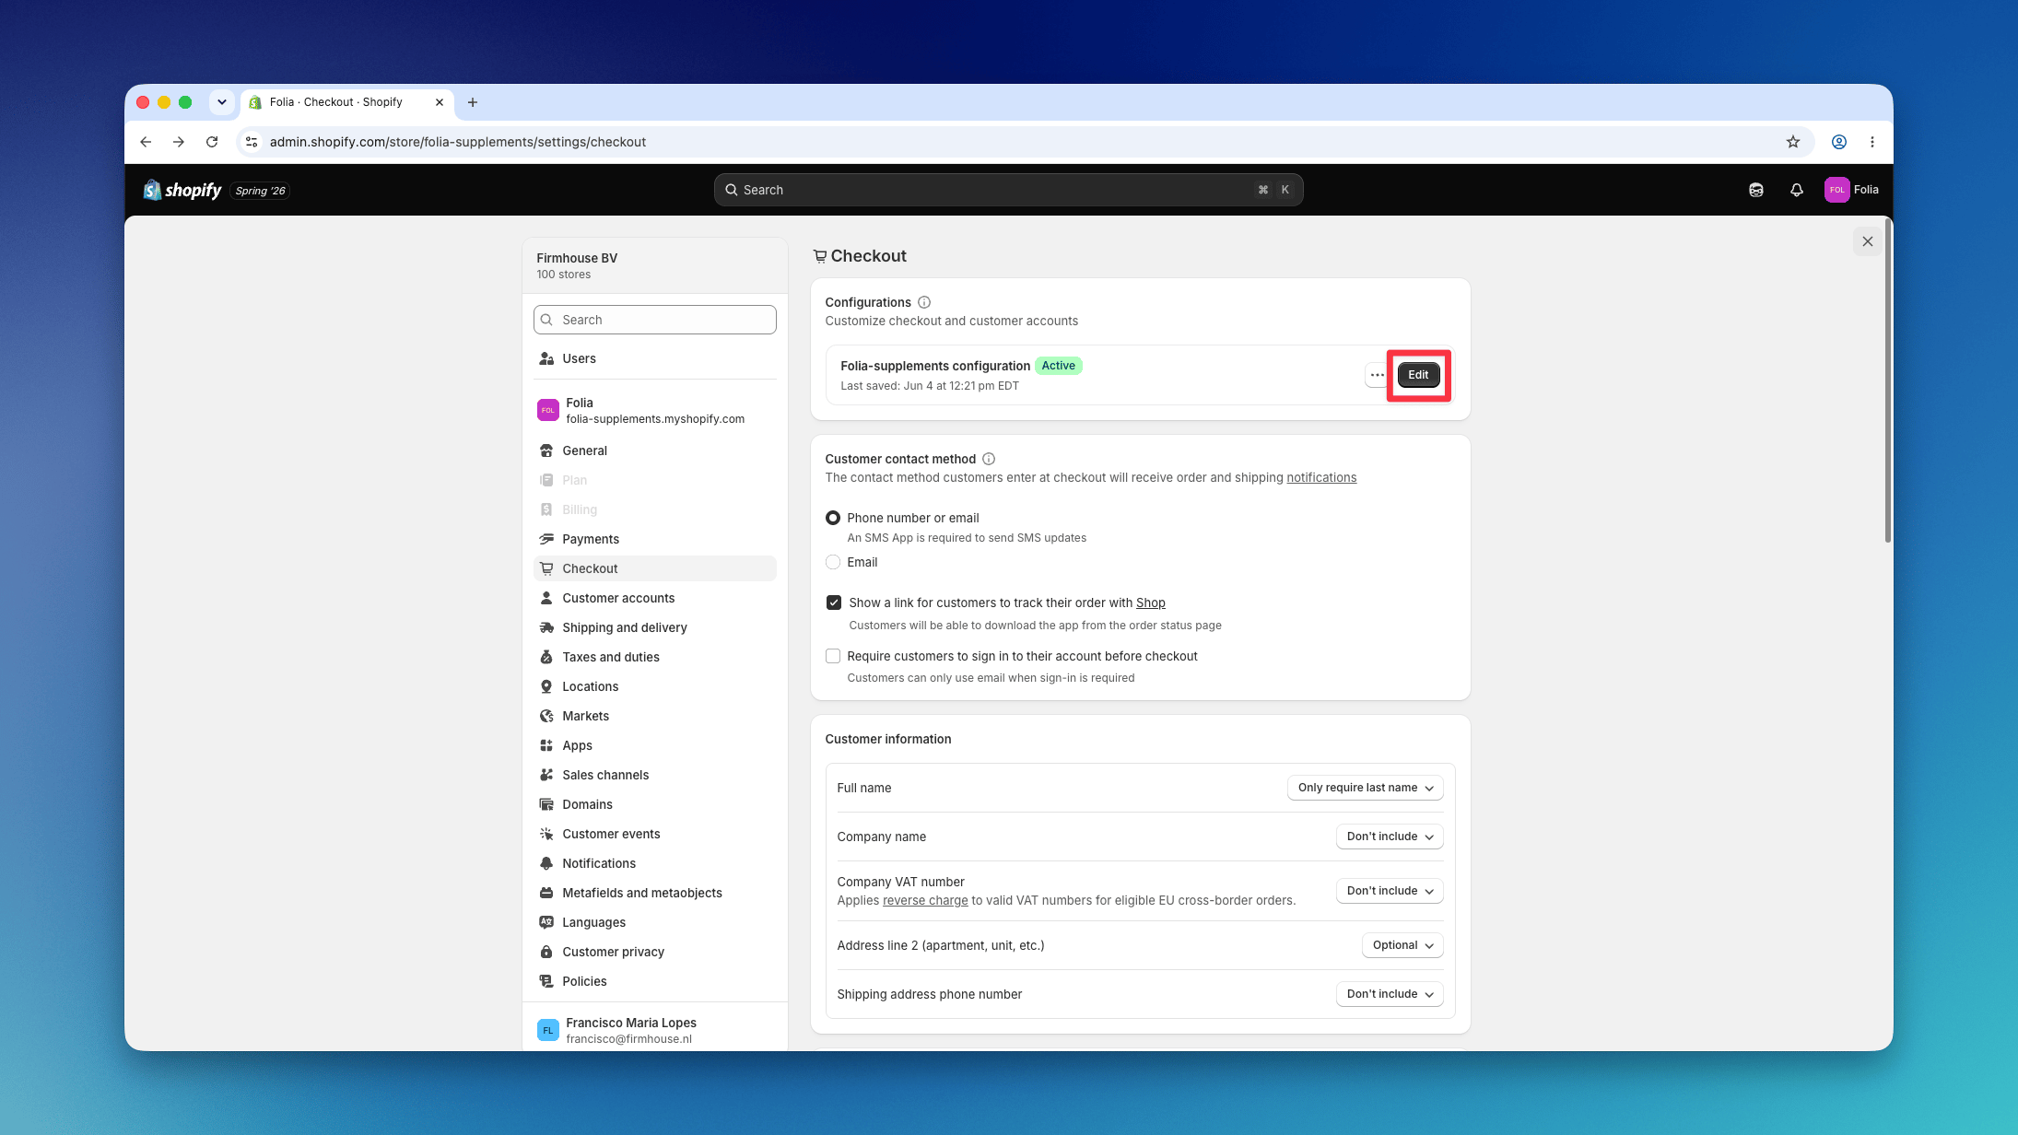Open Shipping and delivery settings
2018x1135 pixels.
tap(654, 627)
